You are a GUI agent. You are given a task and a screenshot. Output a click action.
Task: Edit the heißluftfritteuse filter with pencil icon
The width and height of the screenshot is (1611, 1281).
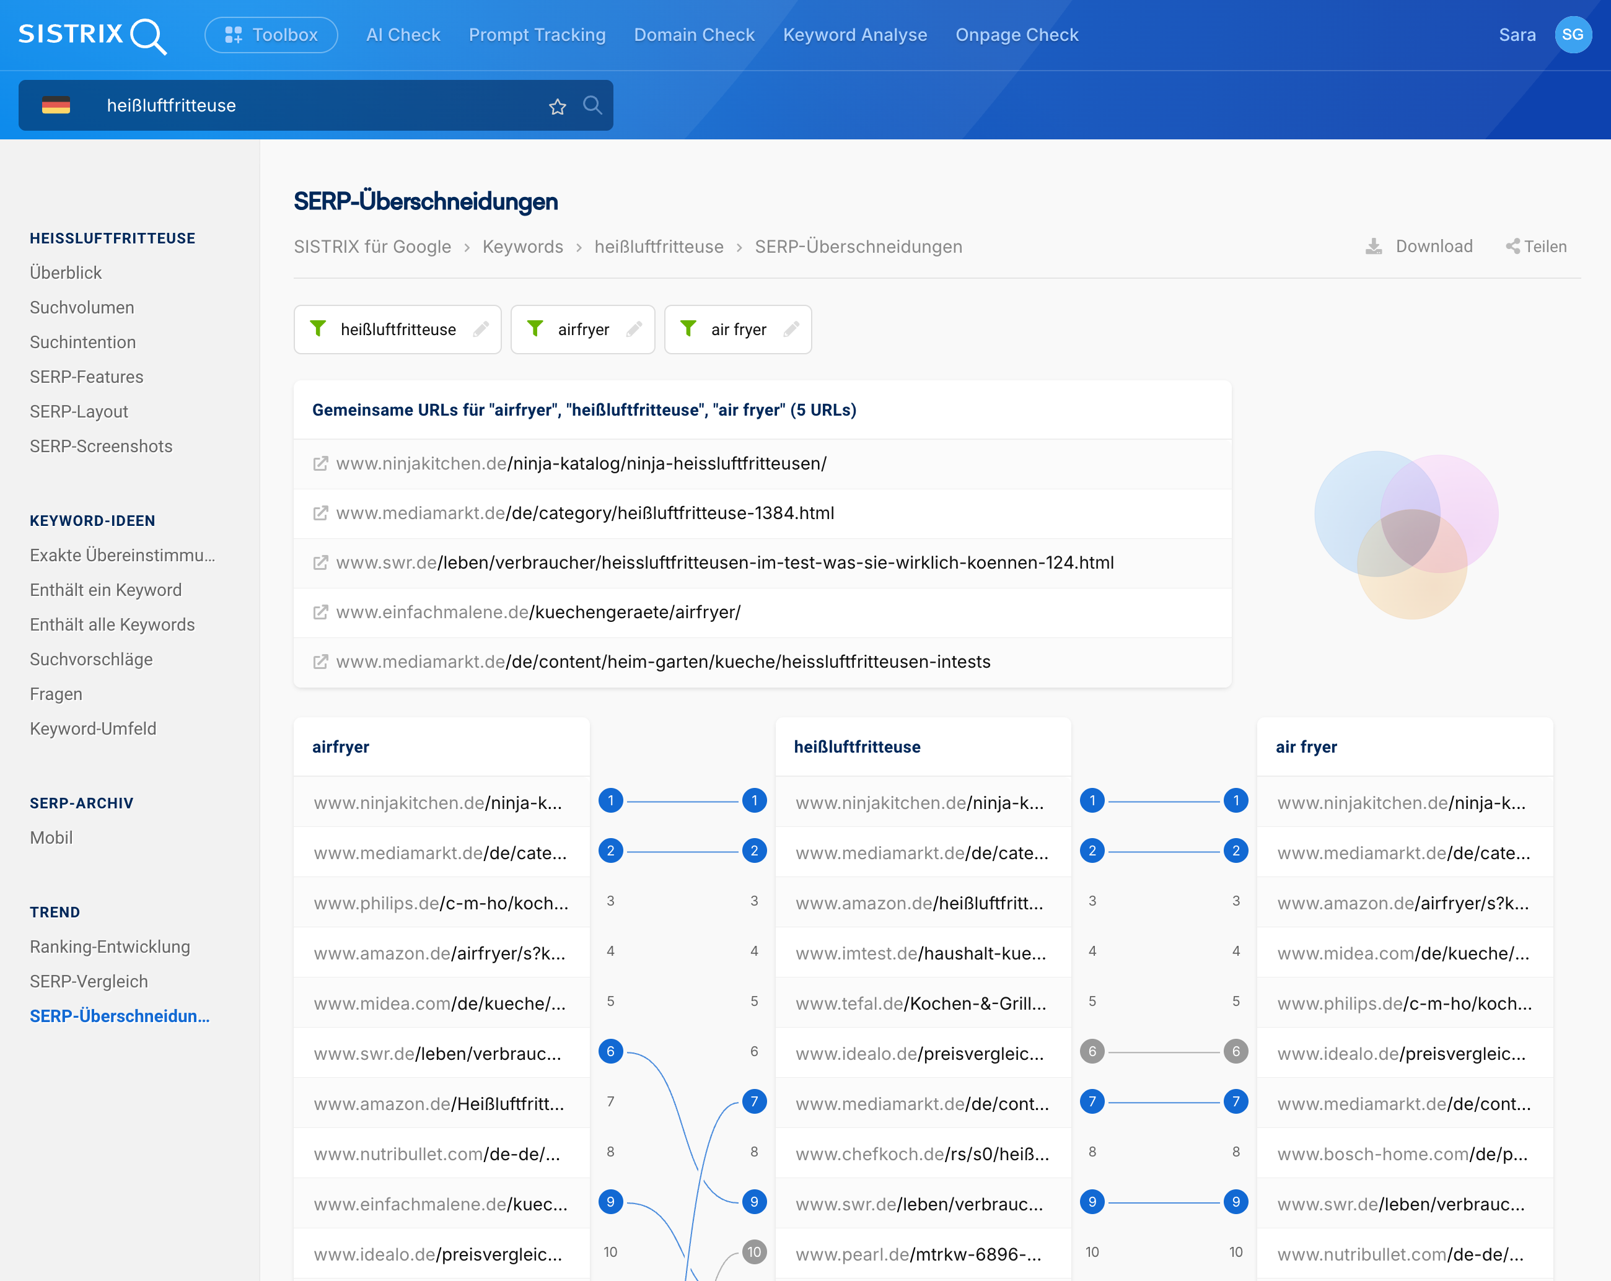point(481,329)
